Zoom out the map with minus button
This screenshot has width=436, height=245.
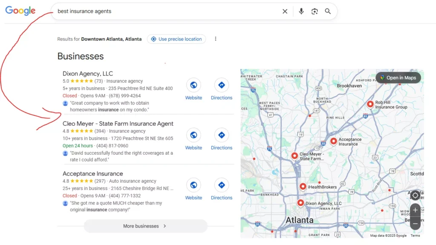coord(415,224)
